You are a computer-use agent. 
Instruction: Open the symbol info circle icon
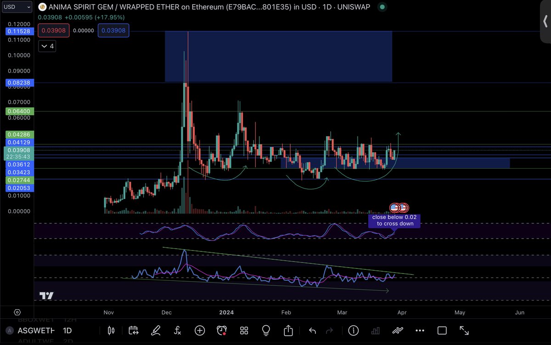coord(353,330)
